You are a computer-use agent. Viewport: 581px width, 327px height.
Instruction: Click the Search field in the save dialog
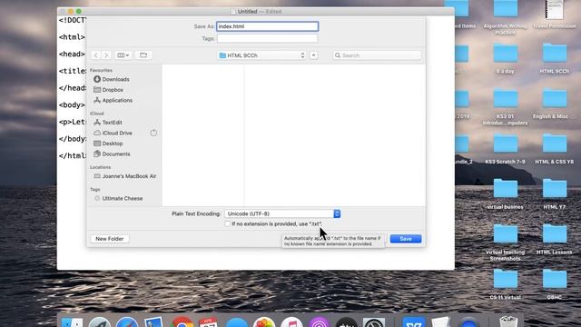pyautogui.click(x=378, y=55)
